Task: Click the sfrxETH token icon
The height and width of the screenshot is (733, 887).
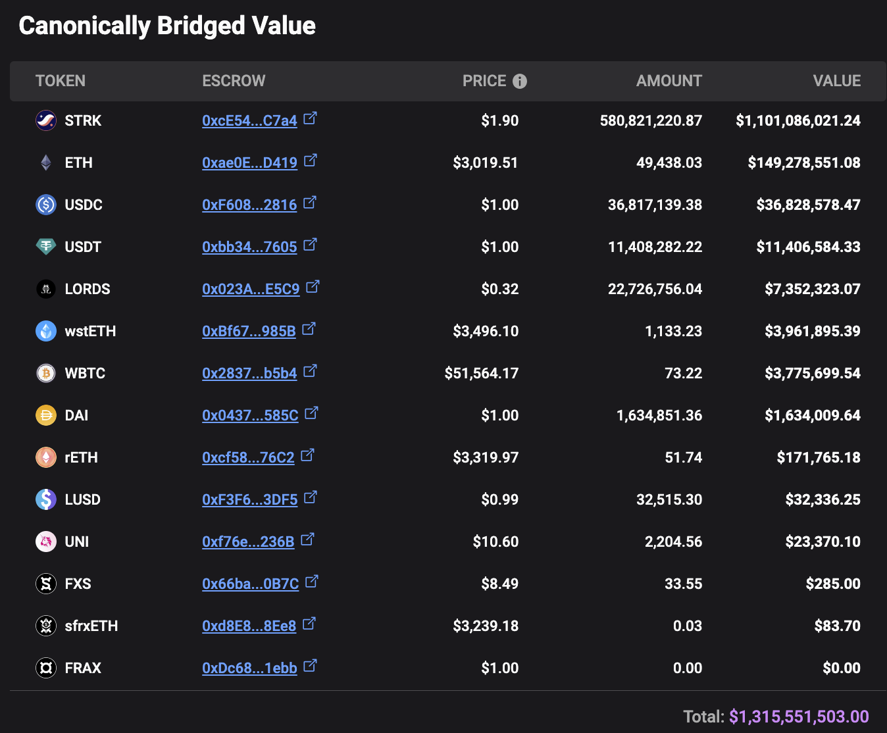Action: [46, 626]
